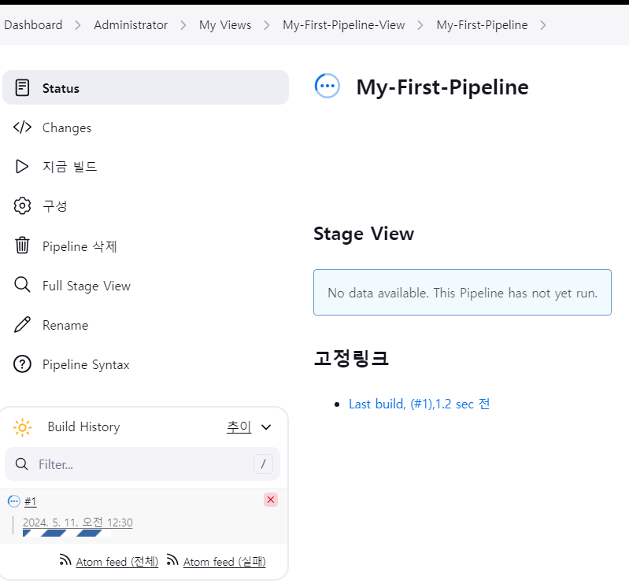Open My-First-Pipeline-View breadcrumb
The height and width of the screenshot is (587, 629).
(343, 25)
